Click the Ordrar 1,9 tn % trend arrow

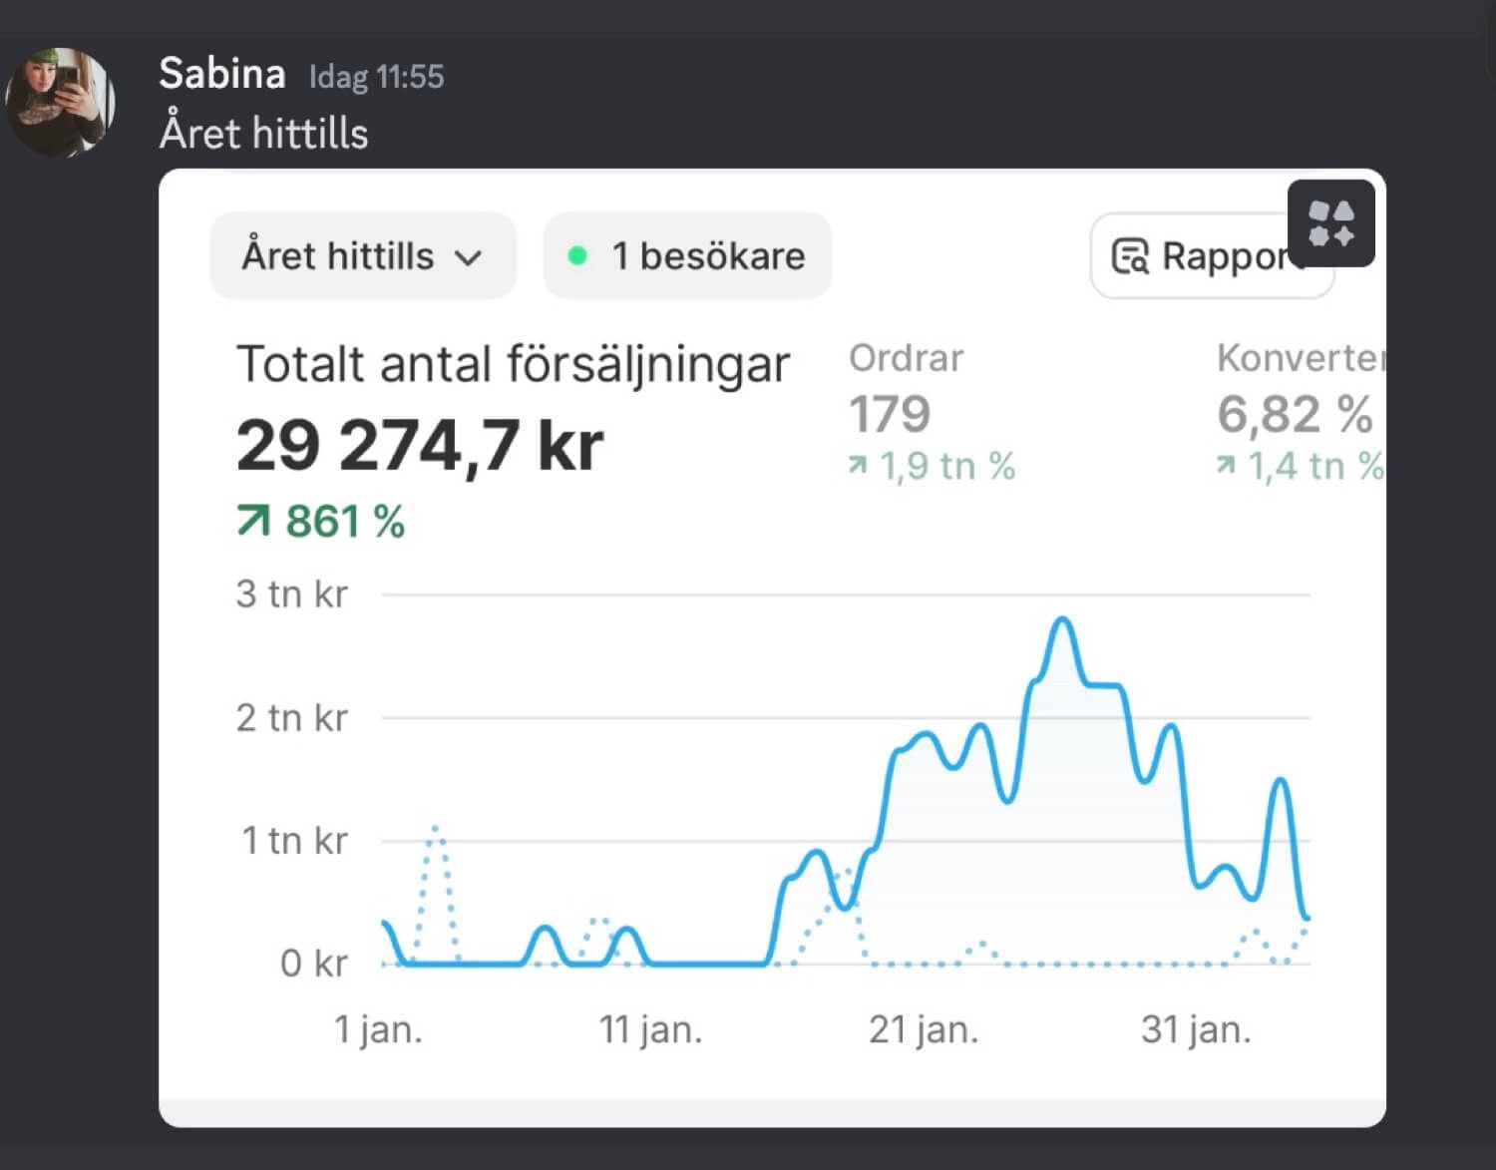(858, 465)
